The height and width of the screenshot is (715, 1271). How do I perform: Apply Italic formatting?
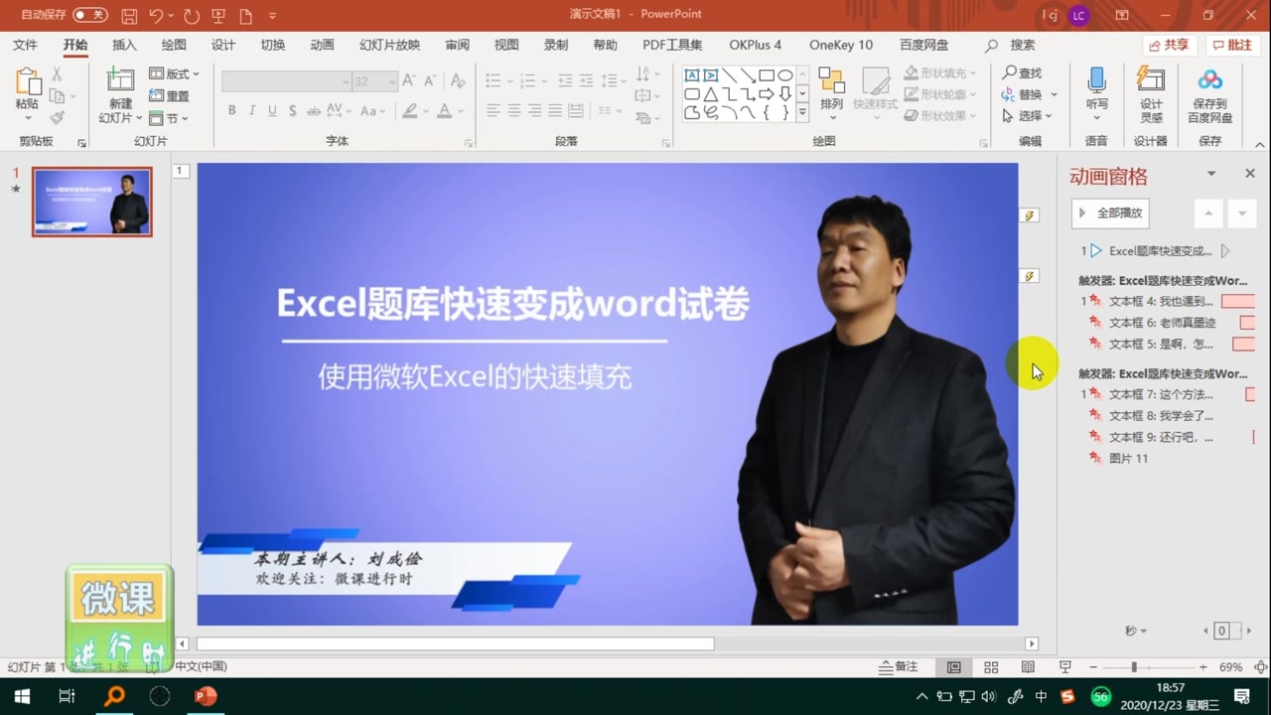252,110
